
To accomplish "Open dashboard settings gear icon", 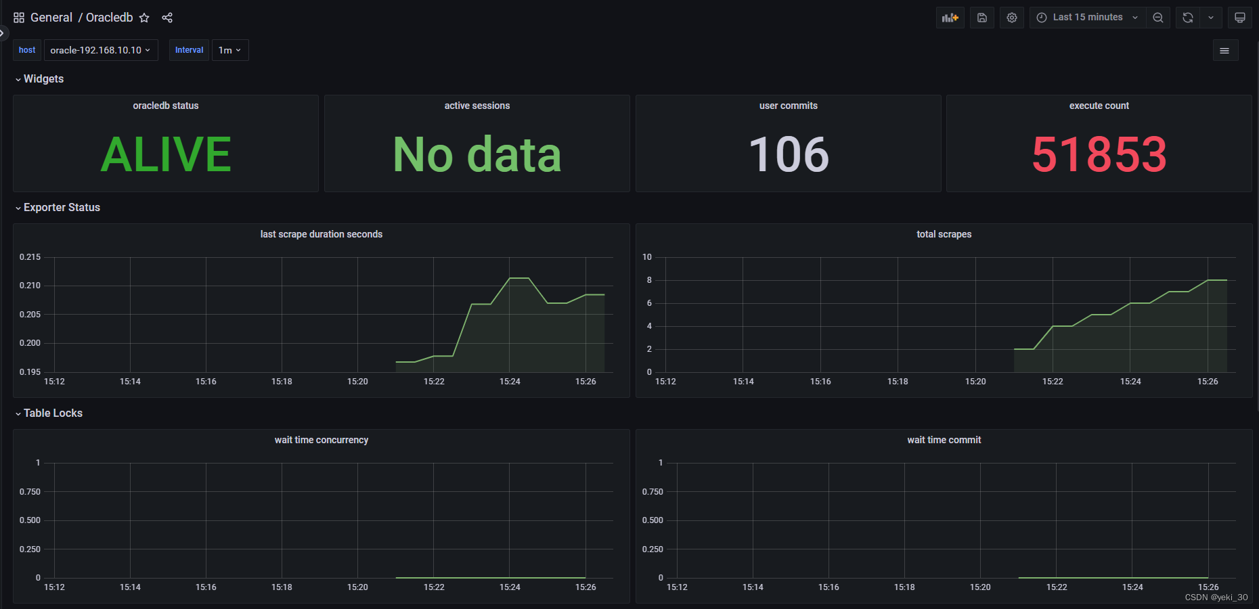I will [1012, 18].
